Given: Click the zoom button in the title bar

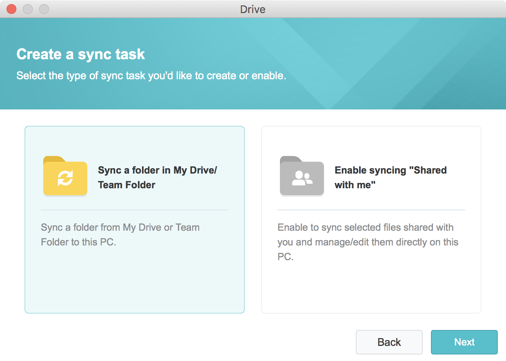Looking at the screenshot, I should click(44, 9).
